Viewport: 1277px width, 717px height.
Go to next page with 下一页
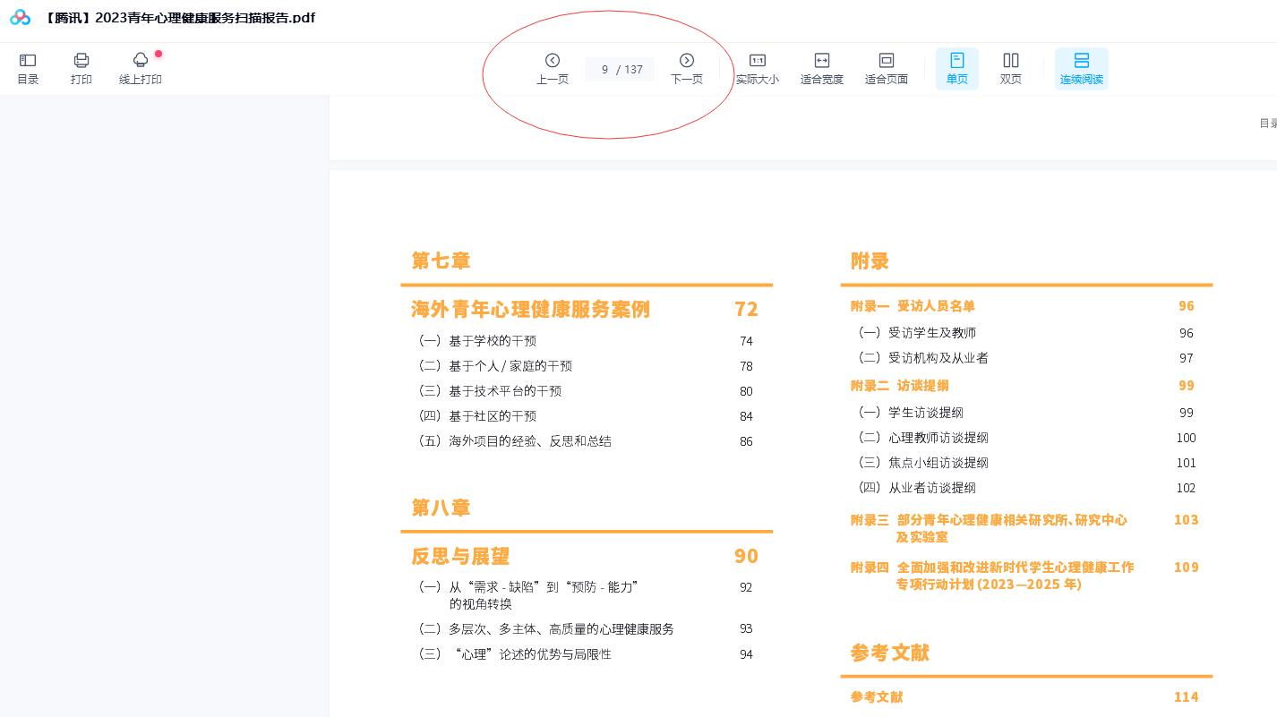tap(687, 69)
